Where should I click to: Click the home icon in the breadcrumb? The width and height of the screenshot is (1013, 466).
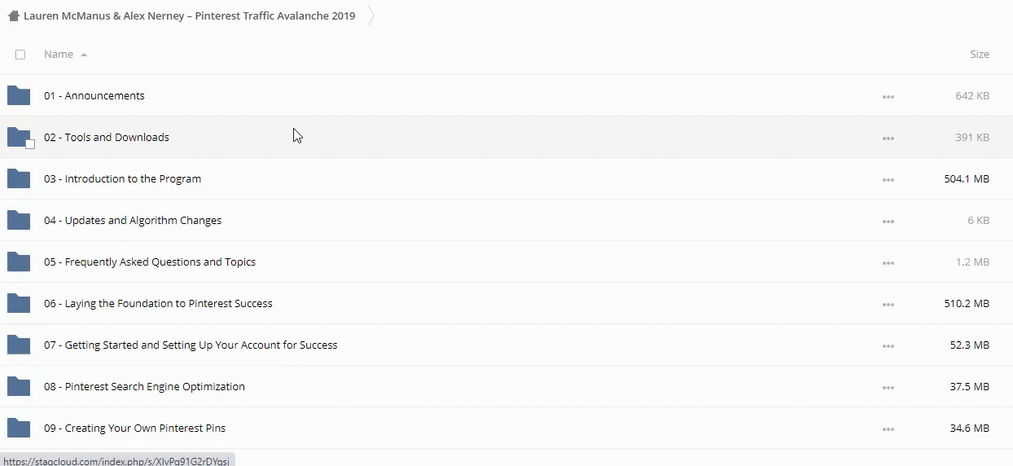13,15
